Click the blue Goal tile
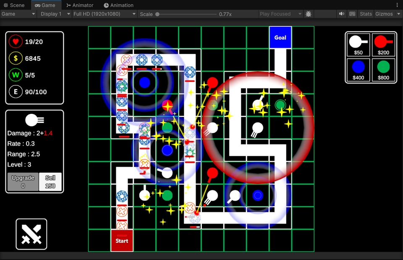This screenshot has height=260, width=403. (x=280, y=37)
